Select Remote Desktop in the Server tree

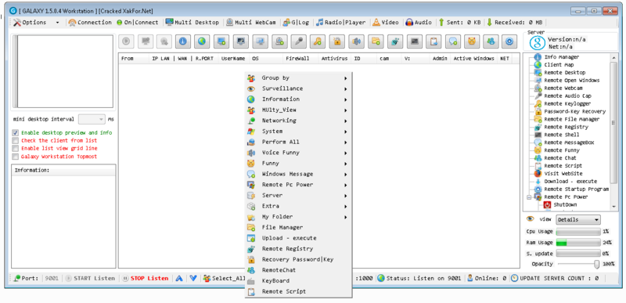point(564,73)
